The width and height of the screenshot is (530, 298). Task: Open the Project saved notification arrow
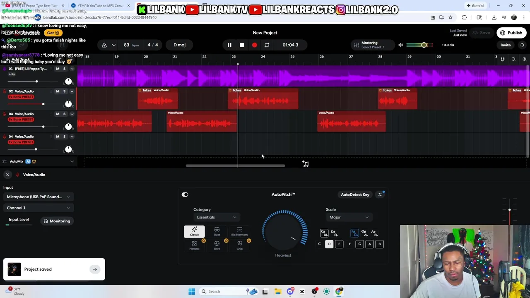click(x=95, y=269)
